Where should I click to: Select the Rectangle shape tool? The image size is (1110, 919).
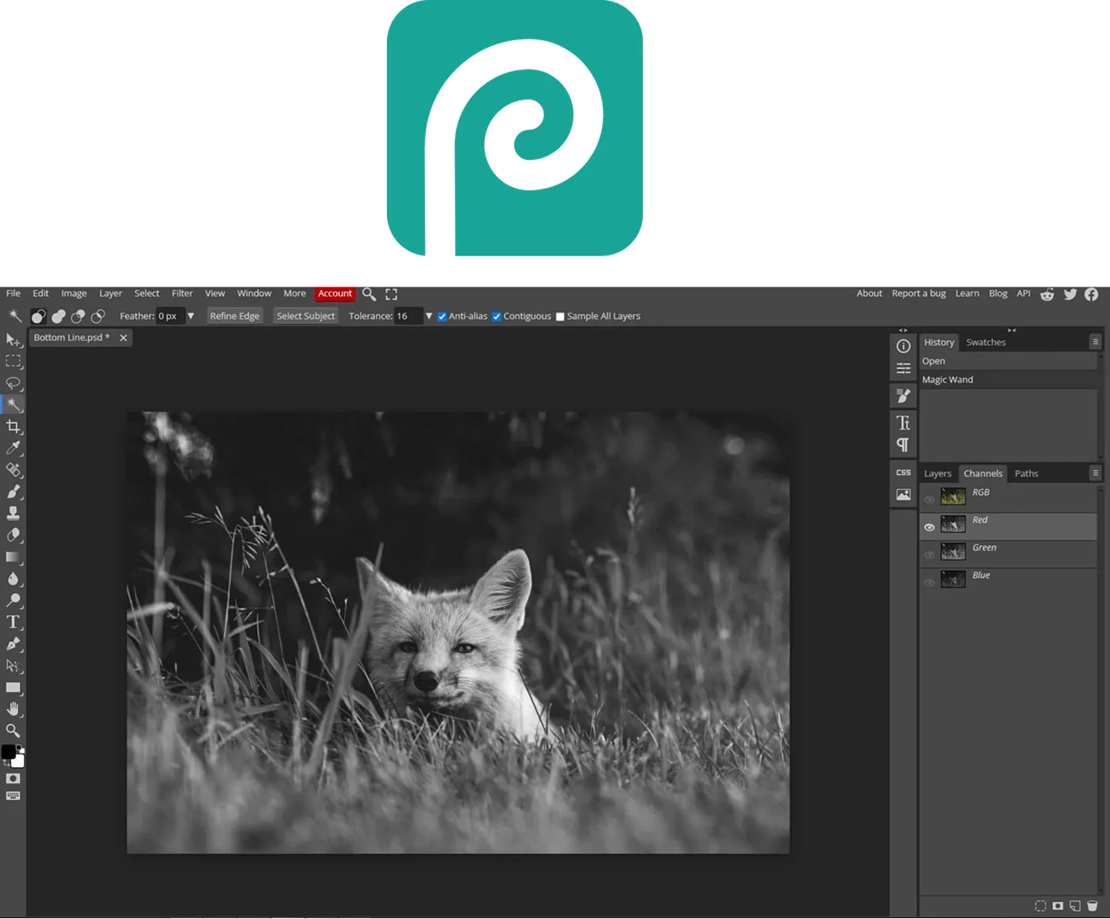click(13, 687)
